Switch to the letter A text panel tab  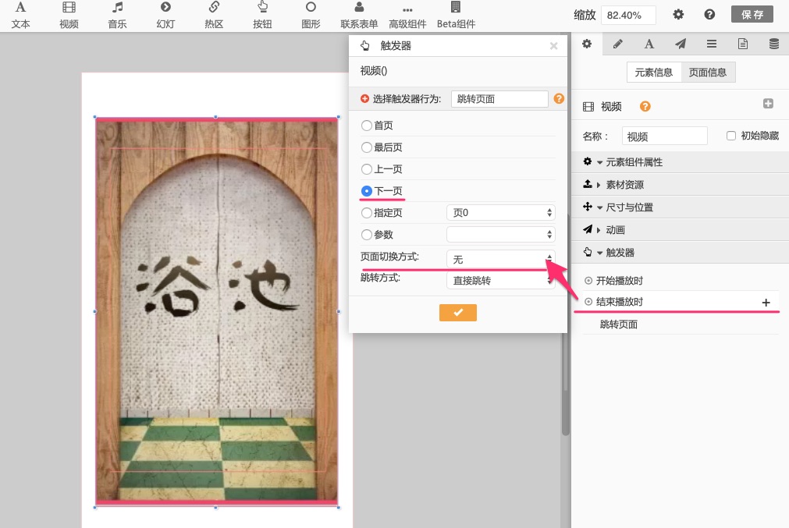point(649,44)
